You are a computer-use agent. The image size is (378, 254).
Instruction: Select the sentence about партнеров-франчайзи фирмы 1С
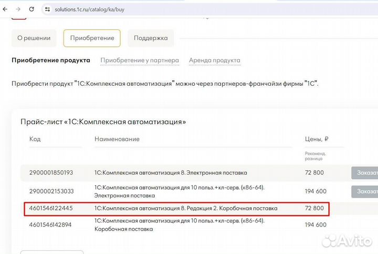point(165,84)
